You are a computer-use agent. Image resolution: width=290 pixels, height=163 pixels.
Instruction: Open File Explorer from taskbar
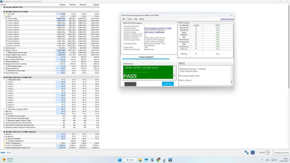pos(140,160)
